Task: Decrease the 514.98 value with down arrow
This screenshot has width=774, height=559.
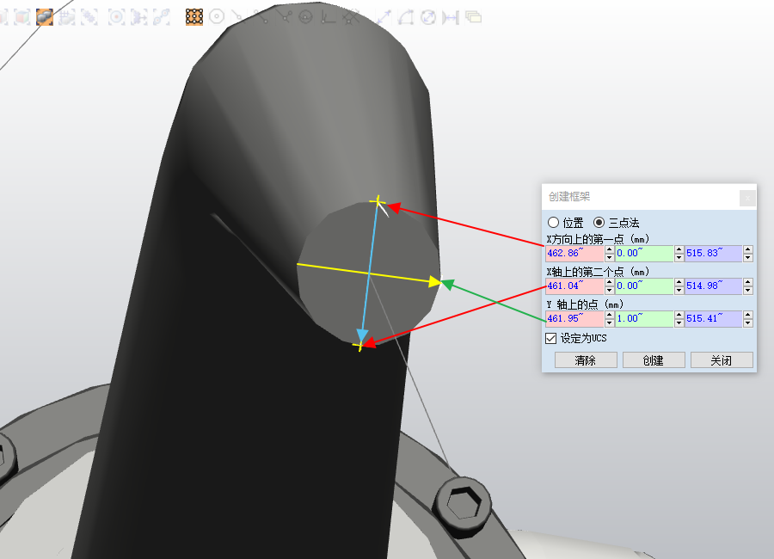Action: pyautogui.click(x=748, y=290)
